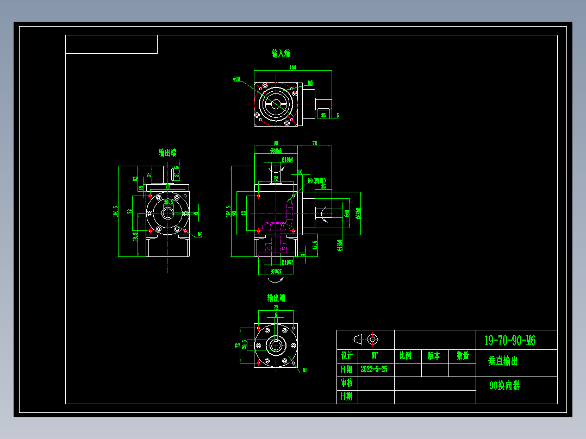
Task: Click the 垂直输出 title text
Action: pos(503,361)
